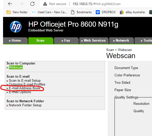Open Outgoing E-mail Profiles
The image size is (152, 136).
coord(27,84)
